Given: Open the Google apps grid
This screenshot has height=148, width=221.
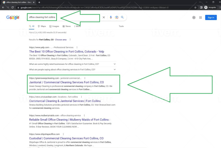Looking at the screenshot, I should pyautogui.click(x=201, y=17).
